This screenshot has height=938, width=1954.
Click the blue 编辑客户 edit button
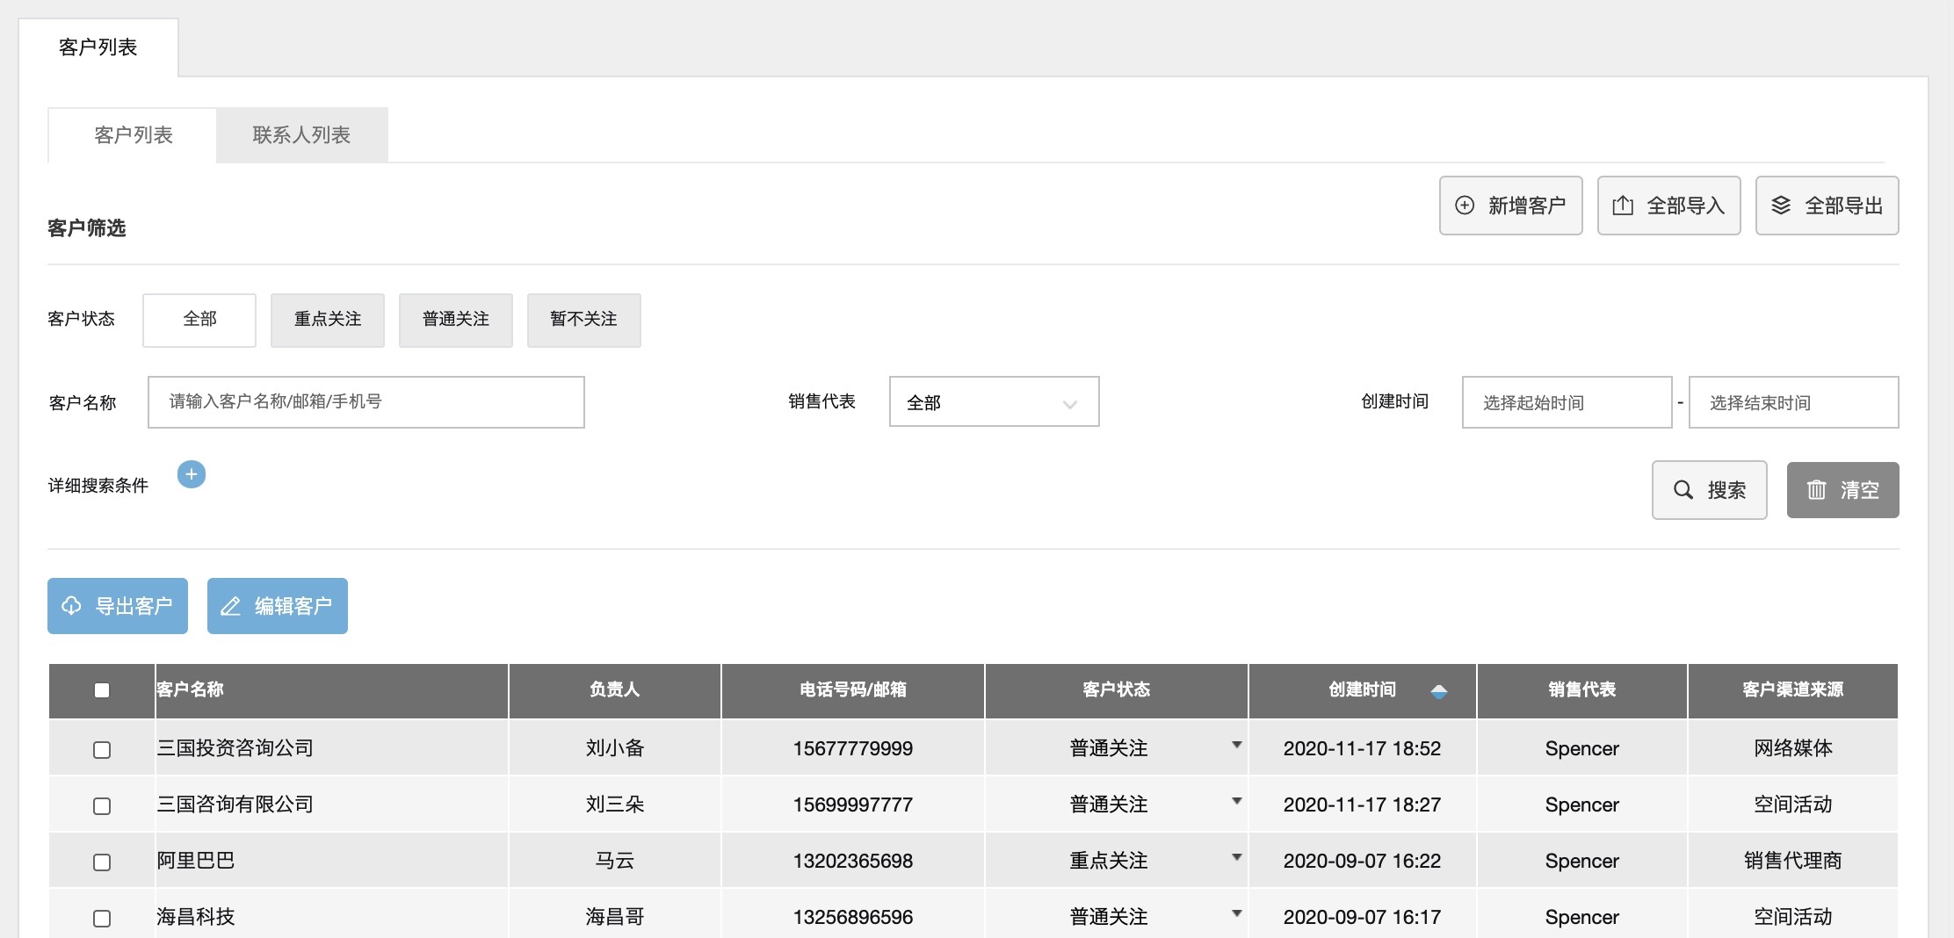coord(278,606)
